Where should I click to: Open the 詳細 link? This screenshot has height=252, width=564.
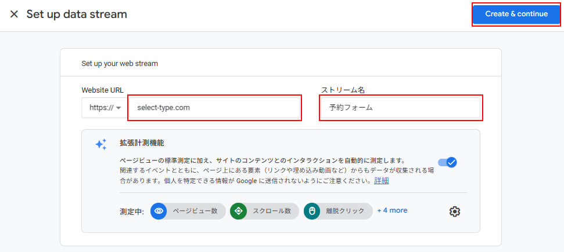382,180
